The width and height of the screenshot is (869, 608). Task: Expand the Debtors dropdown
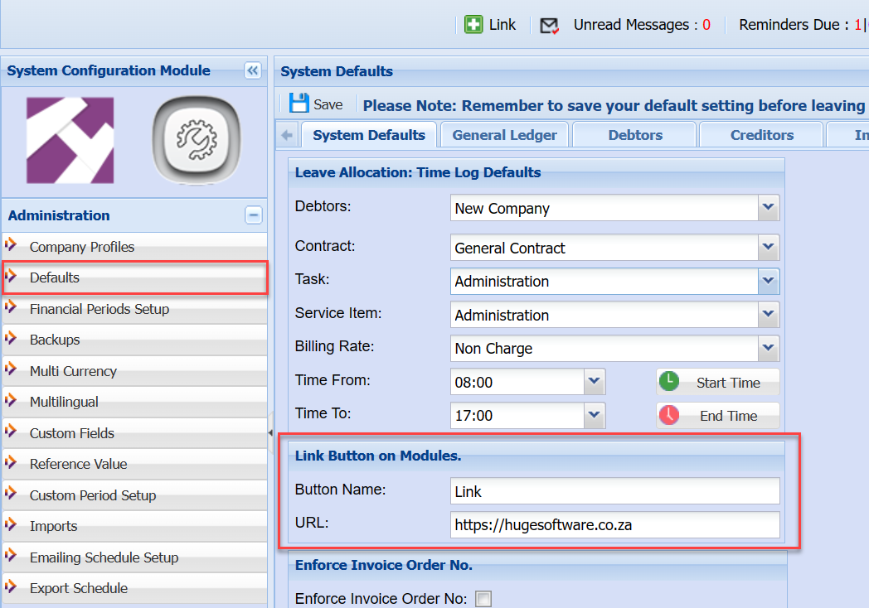click(x=769, y=208)
